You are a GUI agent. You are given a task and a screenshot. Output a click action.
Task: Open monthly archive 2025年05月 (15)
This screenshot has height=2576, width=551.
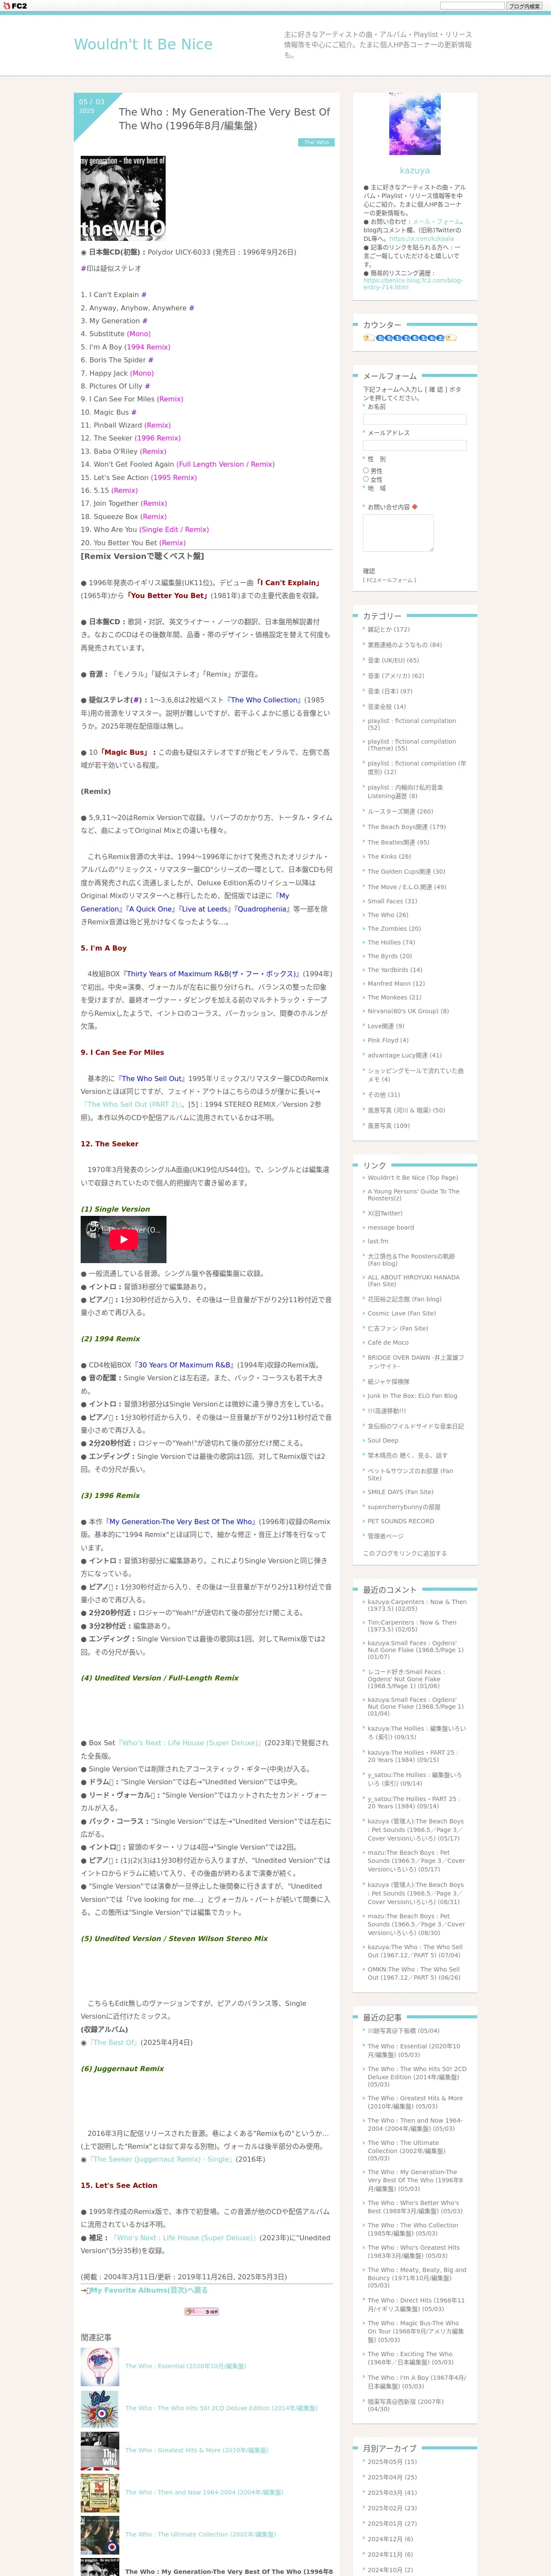pos(392,2462)
